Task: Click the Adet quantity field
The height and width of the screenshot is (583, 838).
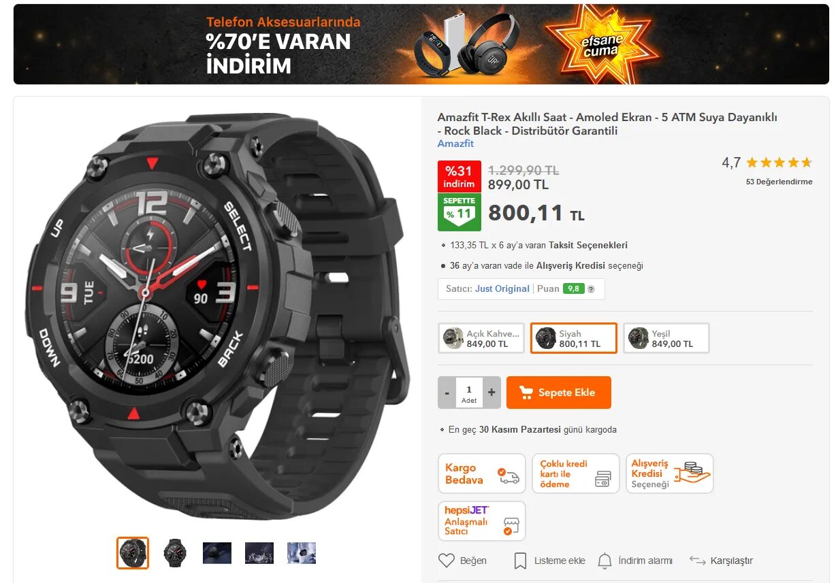Action: point(469,393)
